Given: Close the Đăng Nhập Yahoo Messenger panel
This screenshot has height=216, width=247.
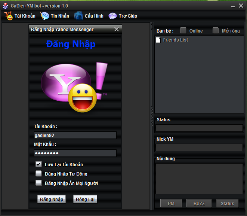Looking at the screenshot, I should point(117,29).
